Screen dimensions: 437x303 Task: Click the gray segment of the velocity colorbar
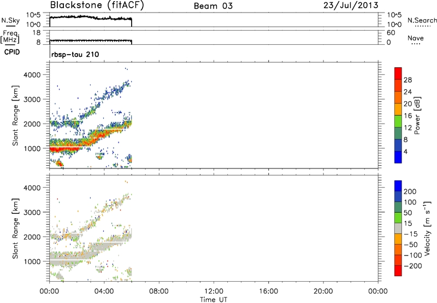click(x=398, y=228)
